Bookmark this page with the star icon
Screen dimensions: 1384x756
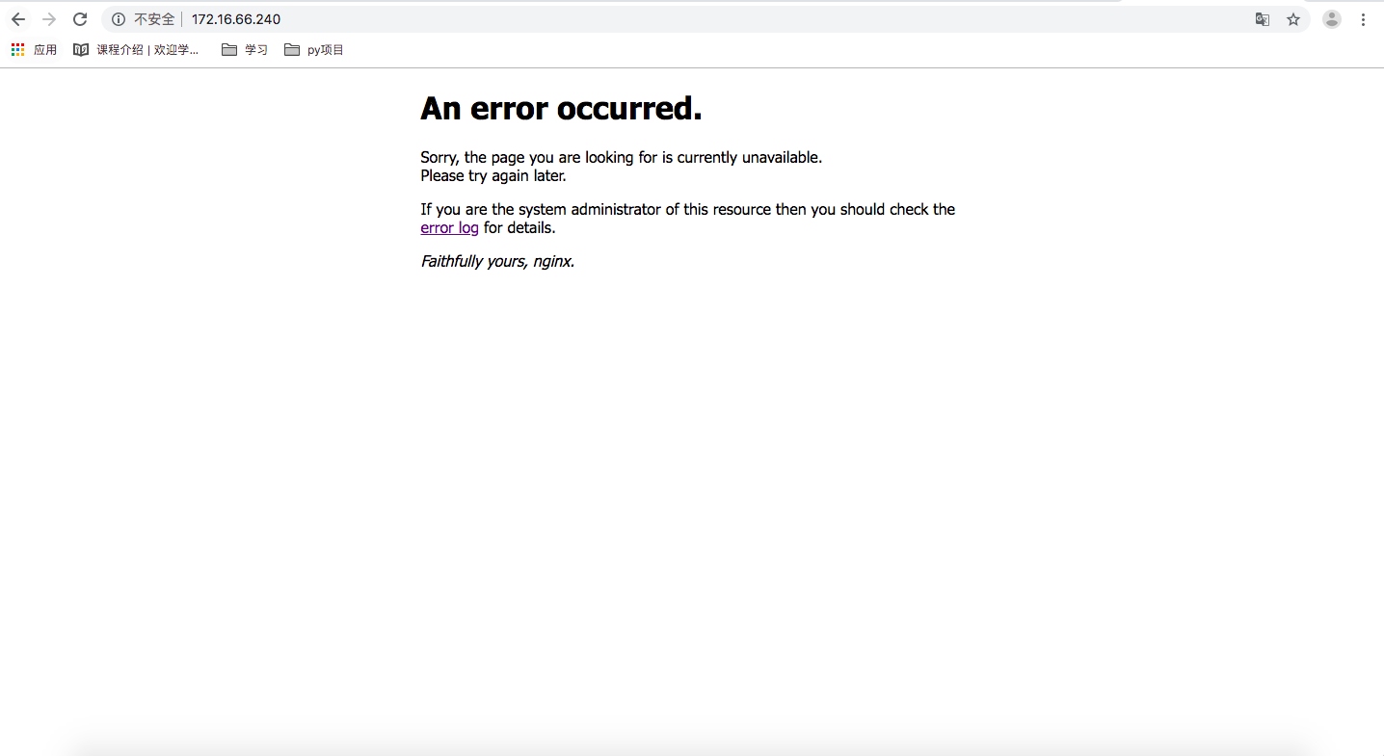(1293, 19)
